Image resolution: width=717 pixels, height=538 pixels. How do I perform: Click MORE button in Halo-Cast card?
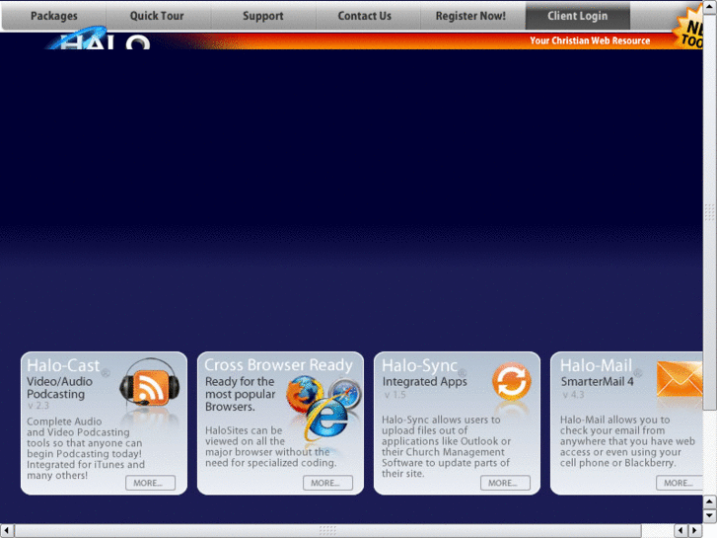(151, 483)
